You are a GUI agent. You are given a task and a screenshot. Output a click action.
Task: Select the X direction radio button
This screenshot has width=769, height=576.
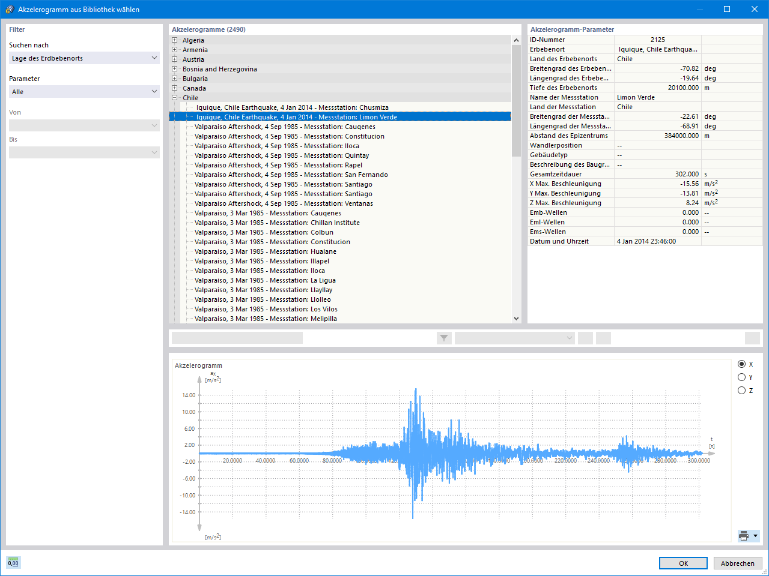point(741,364)
